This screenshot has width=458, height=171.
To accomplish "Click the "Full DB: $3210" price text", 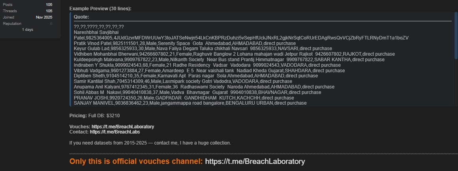I will pos(104,116).
